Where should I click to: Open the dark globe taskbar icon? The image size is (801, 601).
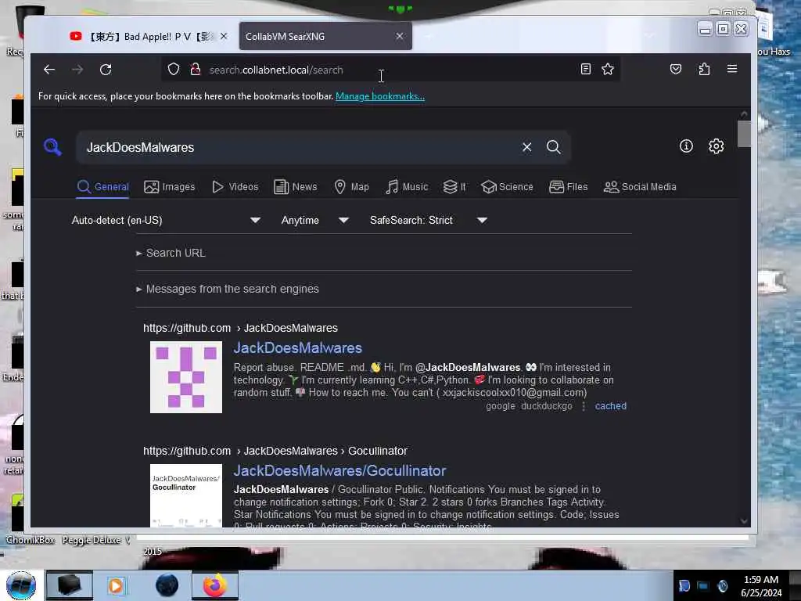(167, 585)
